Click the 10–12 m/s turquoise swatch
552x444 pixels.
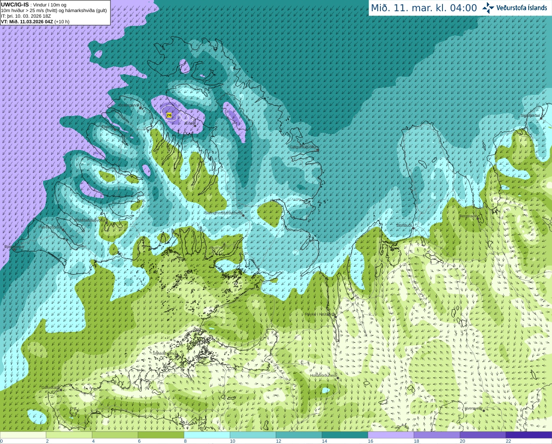coord(253,435)
